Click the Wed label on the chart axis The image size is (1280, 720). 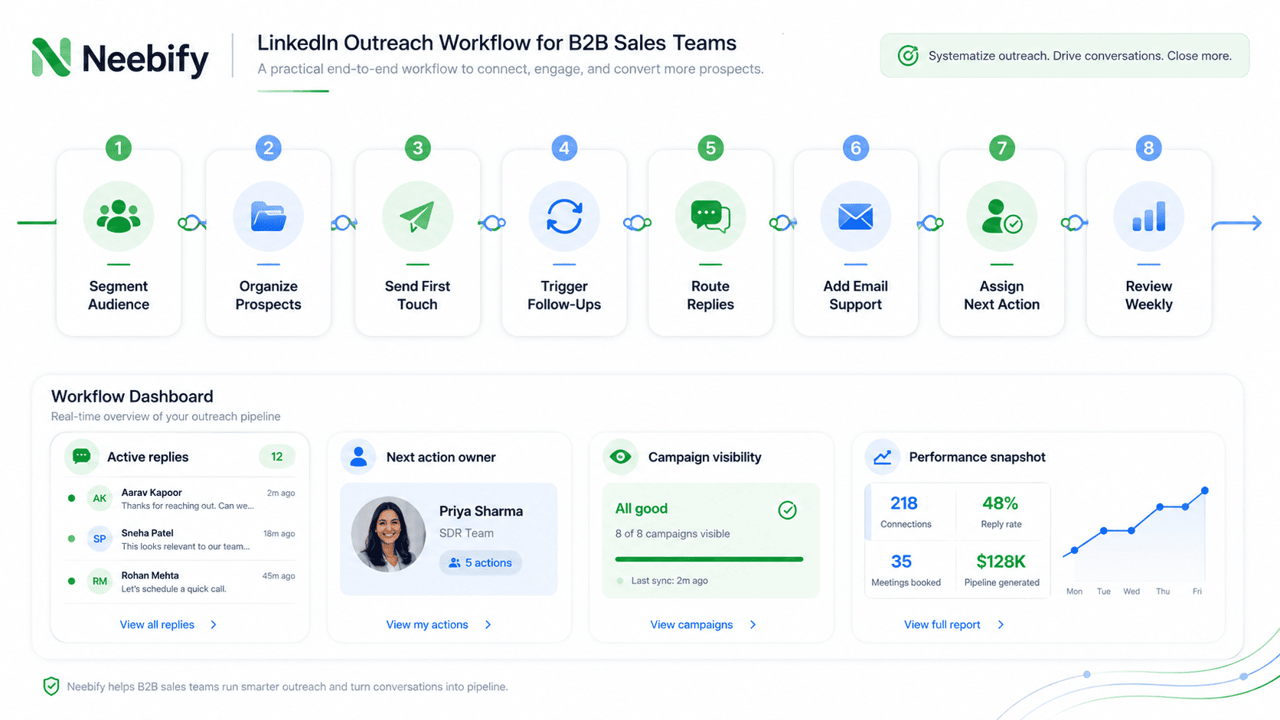(x=1131, y=591)
